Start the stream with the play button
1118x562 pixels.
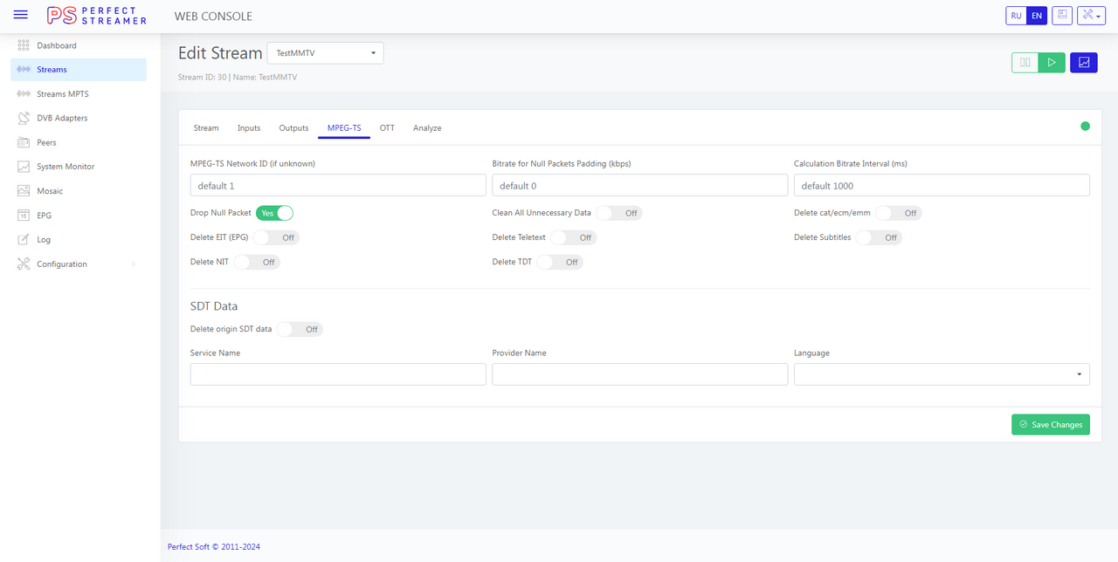tap(1052, 63)
